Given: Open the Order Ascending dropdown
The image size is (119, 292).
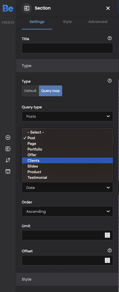Looking at the screenshot, I should pyautogui.click(x=67, y=211).
